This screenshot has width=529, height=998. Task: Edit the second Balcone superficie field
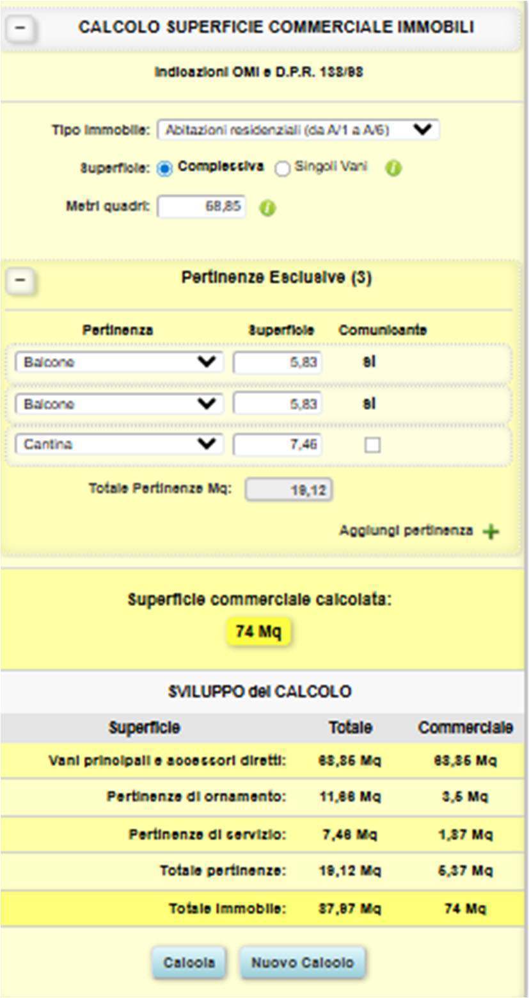click(278, 405)
